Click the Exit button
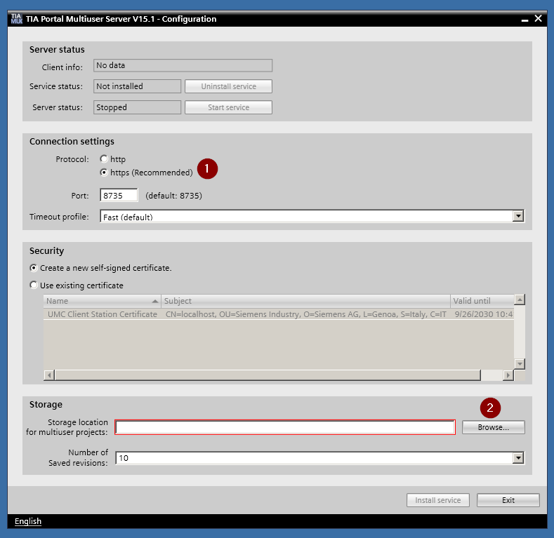This screenshot has width=554, height=538. point(508,500)
